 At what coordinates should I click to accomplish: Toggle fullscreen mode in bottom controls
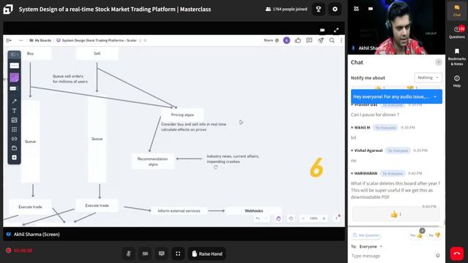[178, 254]
